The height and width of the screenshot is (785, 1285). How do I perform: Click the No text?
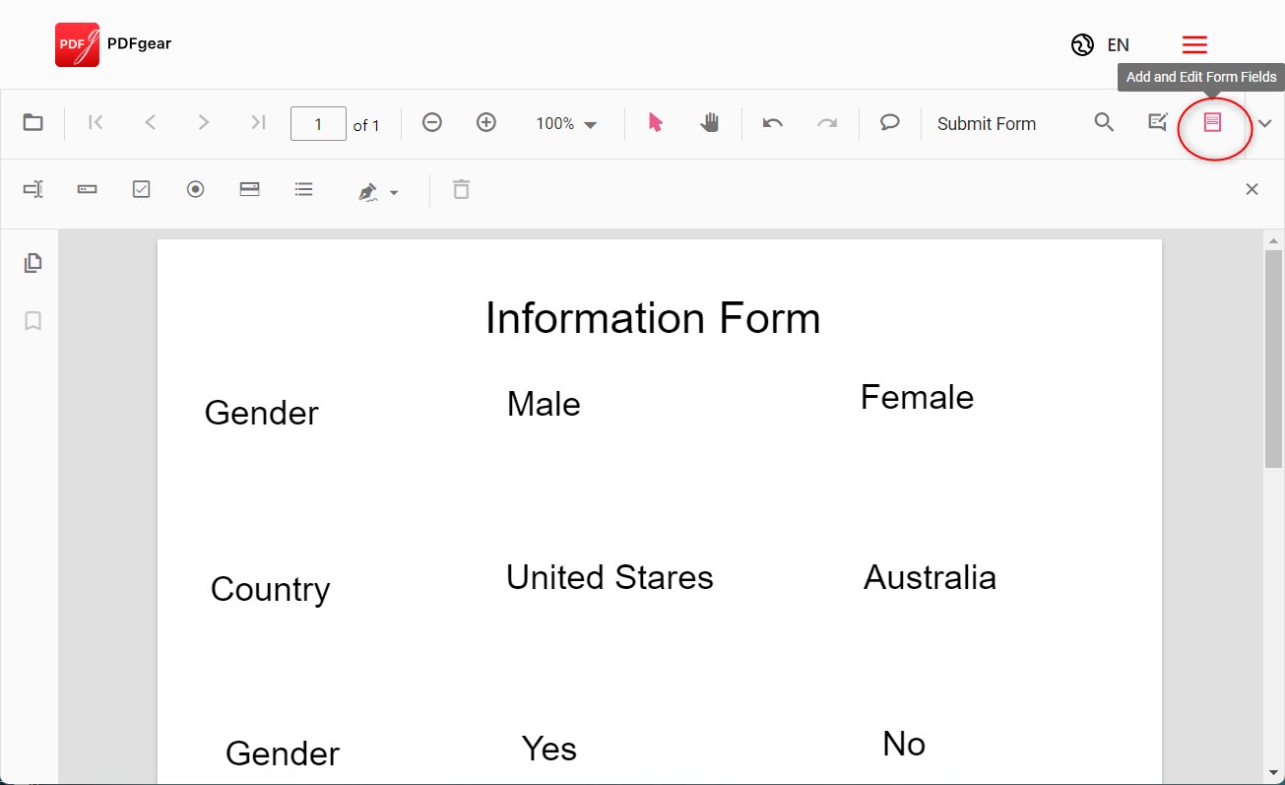point(904,744)
